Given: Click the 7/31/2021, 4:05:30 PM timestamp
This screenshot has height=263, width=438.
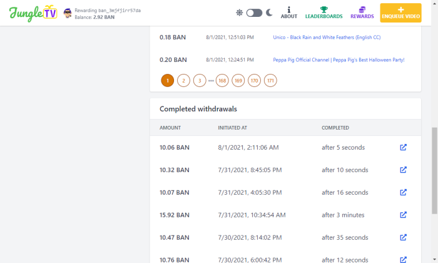Looking at the screenshot, I should pyautogui.click(x=250, y=192).
